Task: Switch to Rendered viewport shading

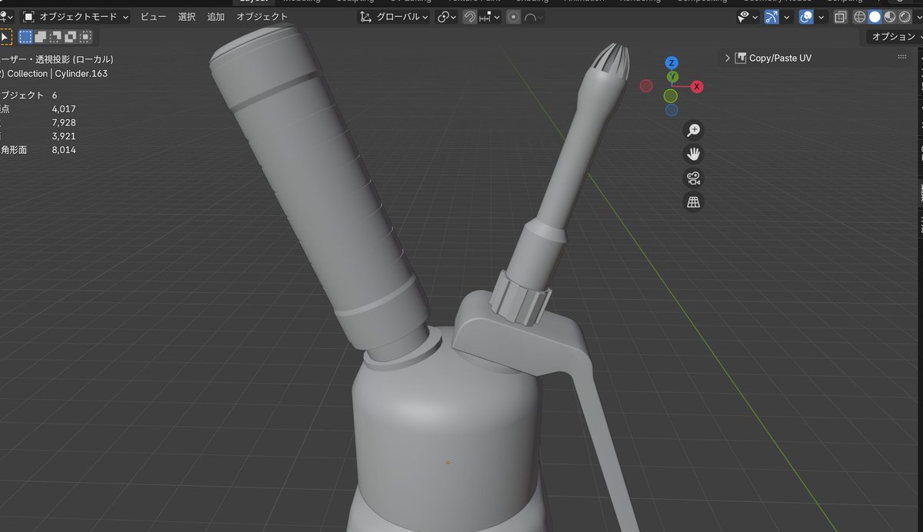Action: (x=905, y=16)
